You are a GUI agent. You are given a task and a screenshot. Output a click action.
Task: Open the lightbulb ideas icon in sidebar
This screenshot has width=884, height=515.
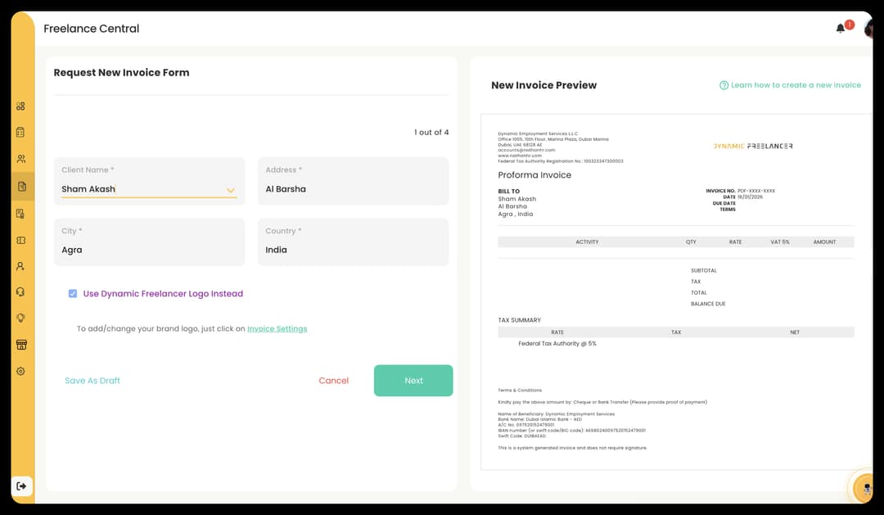pos(20,318)
